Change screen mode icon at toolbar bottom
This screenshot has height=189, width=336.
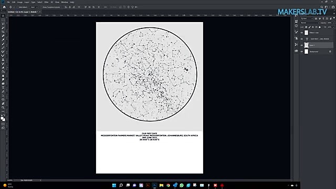coord(3,128)
